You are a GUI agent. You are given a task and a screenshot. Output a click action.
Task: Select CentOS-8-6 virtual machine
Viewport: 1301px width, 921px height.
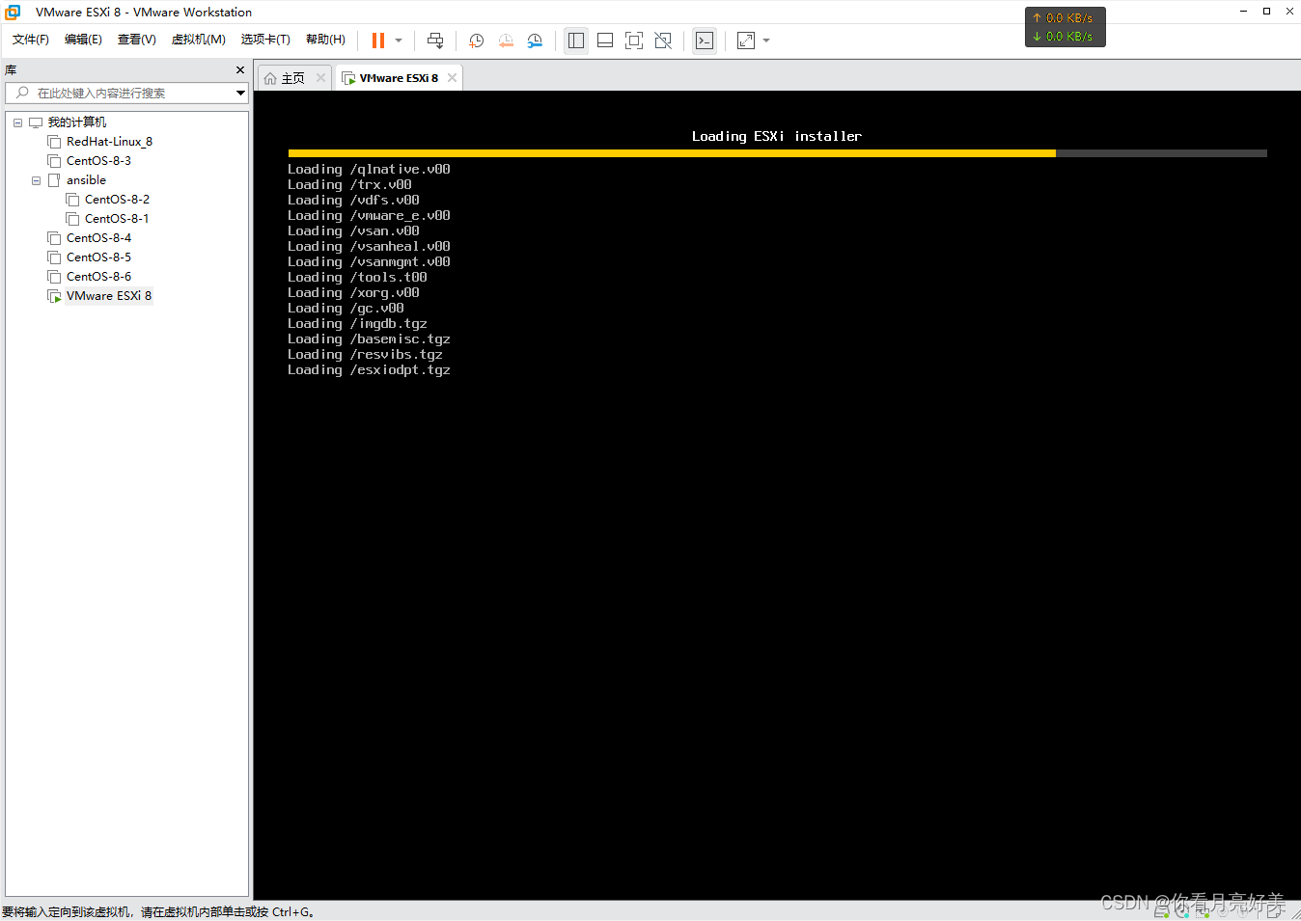point(98,277)
